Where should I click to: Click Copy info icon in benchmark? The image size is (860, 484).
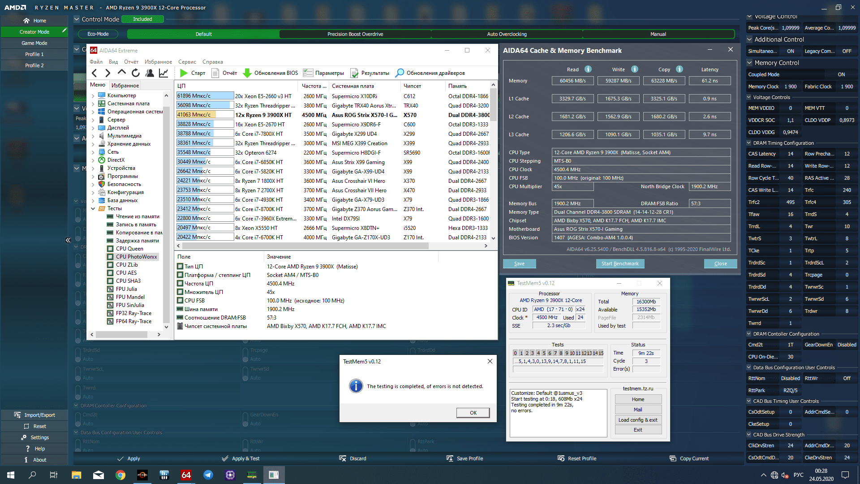point(679,69)
